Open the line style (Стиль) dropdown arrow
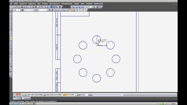This screenshot has height=105, width=187. coord(122,95)
